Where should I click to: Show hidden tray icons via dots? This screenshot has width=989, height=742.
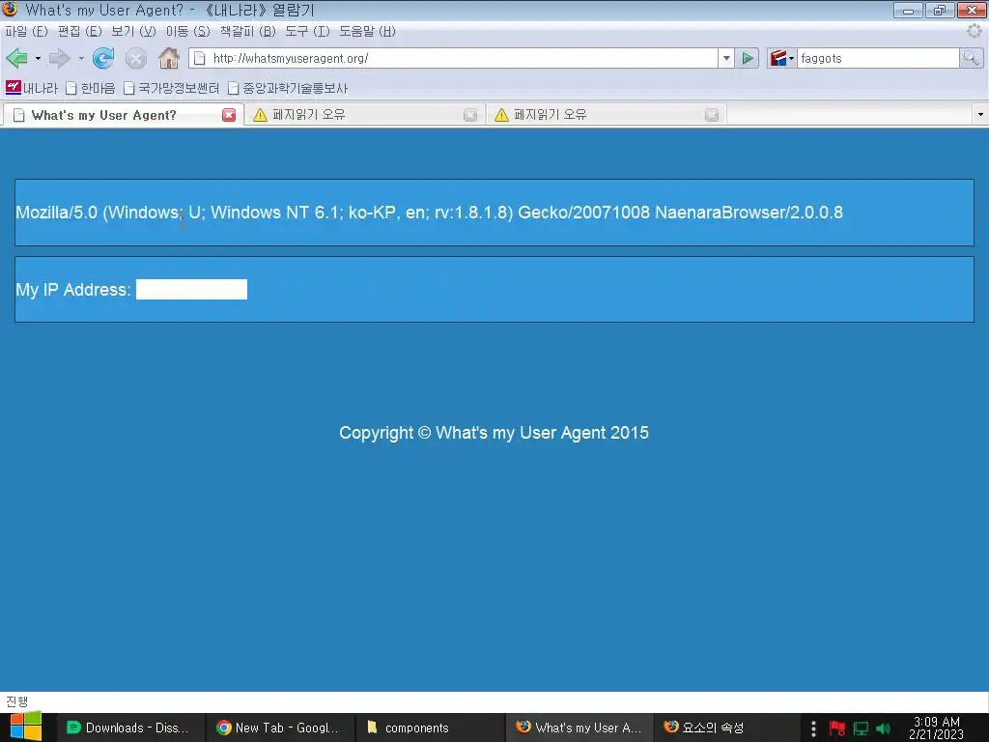pos(813,728)
